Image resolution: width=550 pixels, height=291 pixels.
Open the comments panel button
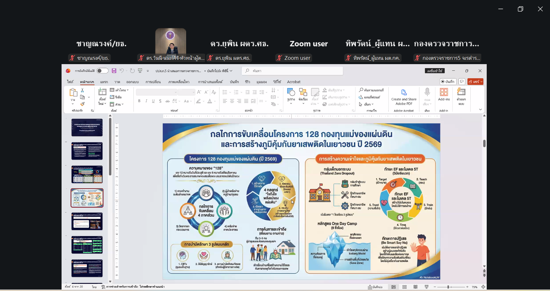coord(462,82)
